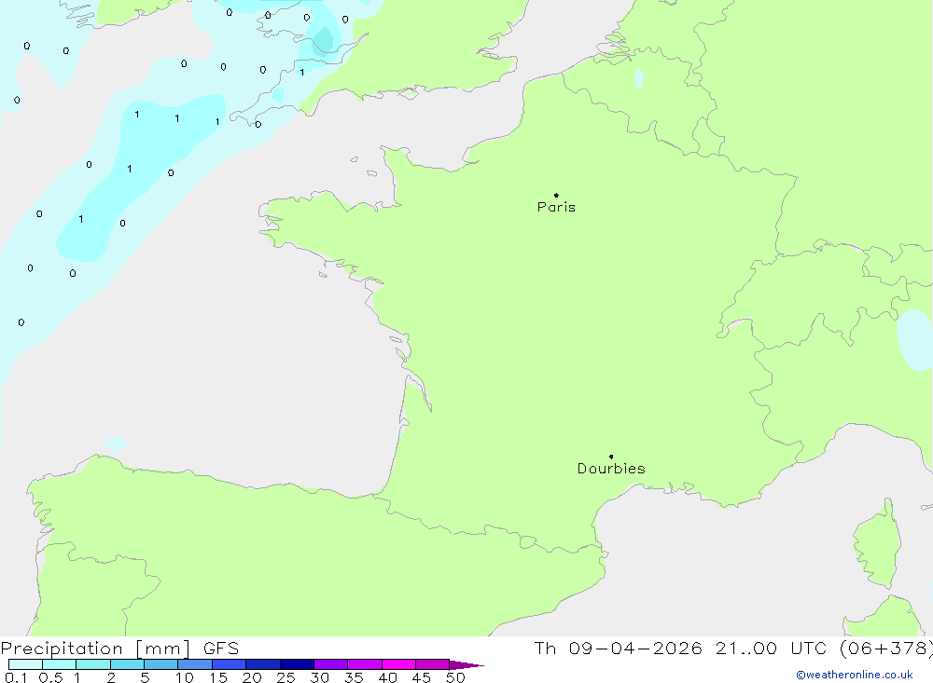Image resolution: width=933 pixels, height=683 pixels.
Task: Click the Dourbies location dot marker
Action: (611, 457)
